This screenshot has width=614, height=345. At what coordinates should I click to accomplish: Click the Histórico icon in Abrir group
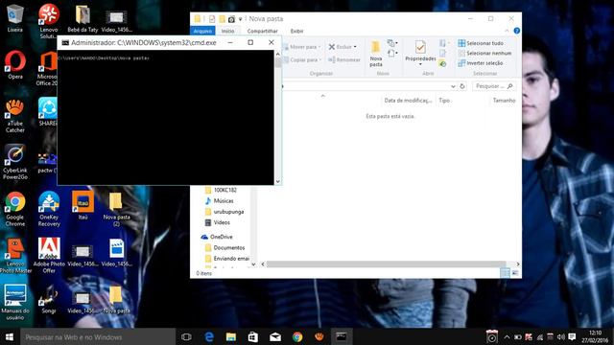pyautogui.click(x=442, y=63)
